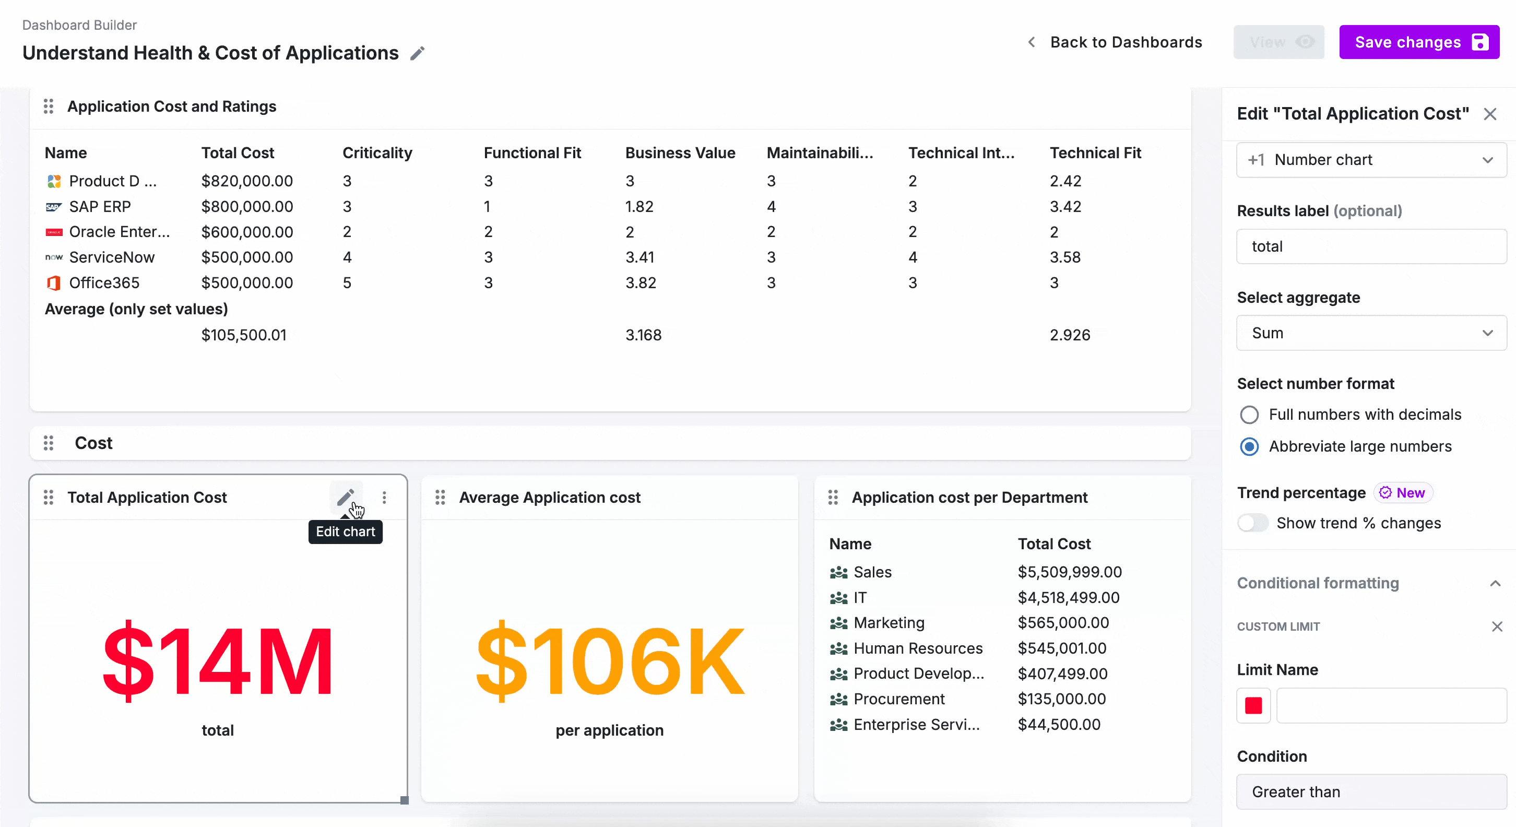This screenshot has width=1516, height=827.
Task: Click the Edit chart pencil icon
Action: pyautogui.click(x=346, y=498)
